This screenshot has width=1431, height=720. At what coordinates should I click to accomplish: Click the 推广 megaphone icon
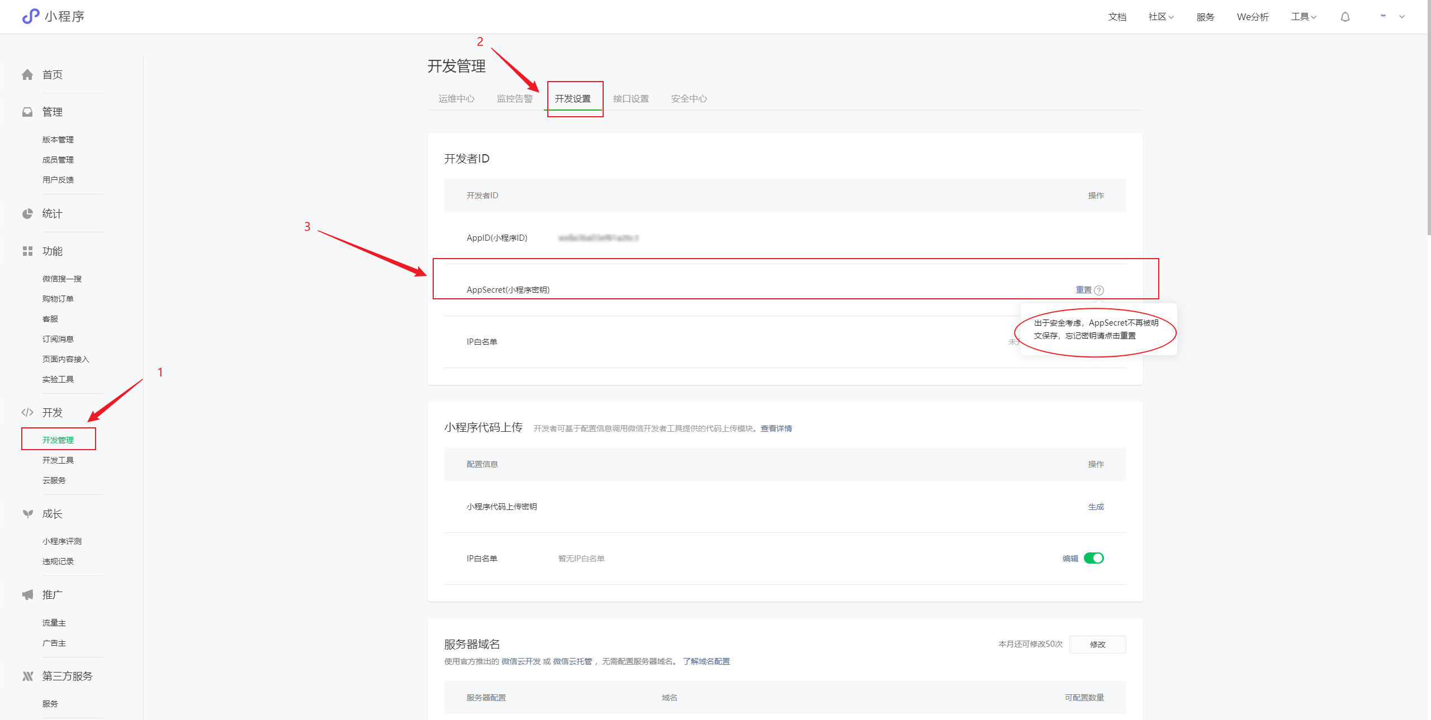(27, 594)
